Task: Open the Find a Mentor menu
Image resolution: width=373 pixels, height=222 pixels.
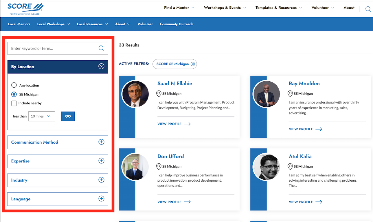Action: click(179, 8)
